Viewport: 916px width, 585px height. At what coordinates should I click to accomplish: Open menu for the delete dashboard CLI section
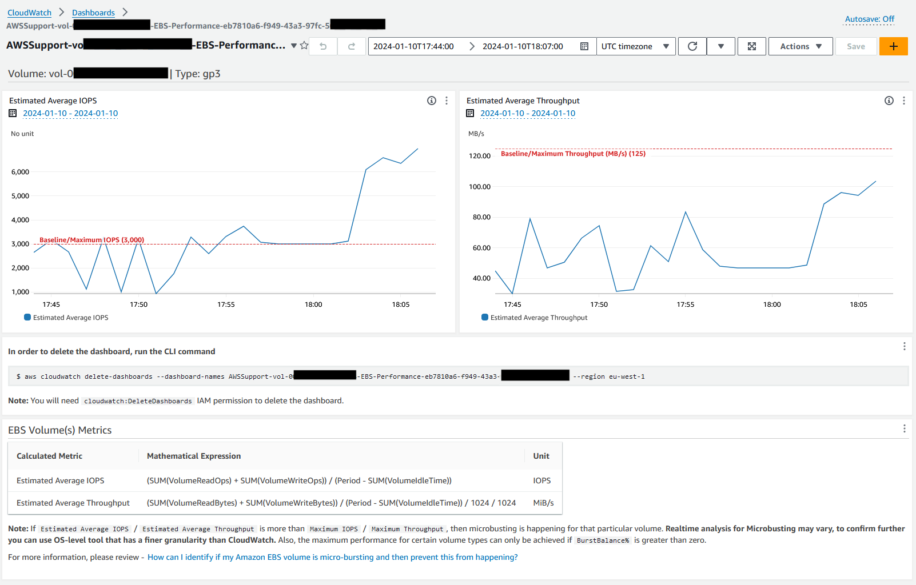coord(904,346)
